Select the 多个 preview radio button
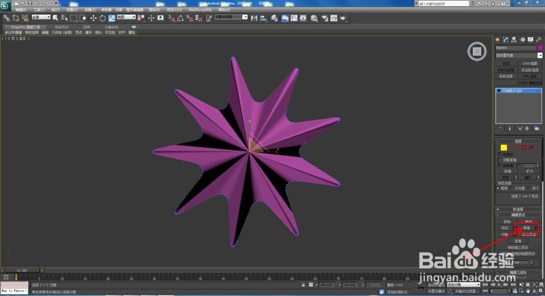This screenshot has width=545, height=296. point(529,188)
